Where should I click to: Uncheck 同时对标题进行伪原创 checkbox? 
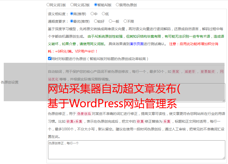[x=50, y=59]
